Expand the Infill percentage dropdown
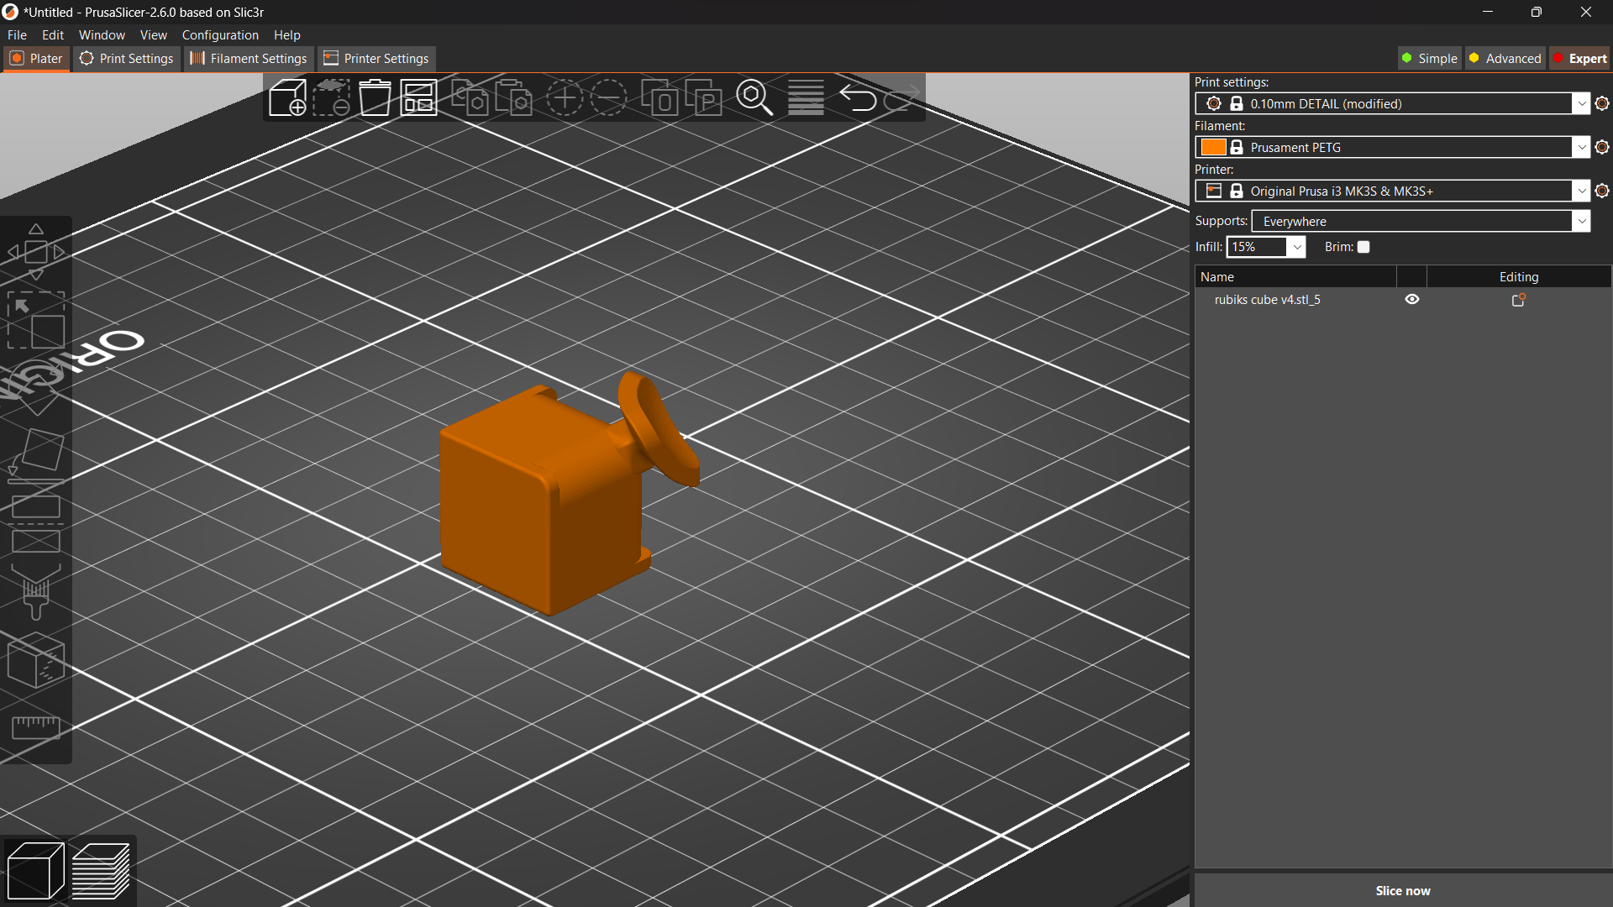 pyautogui.click(x=1296, y=247)
